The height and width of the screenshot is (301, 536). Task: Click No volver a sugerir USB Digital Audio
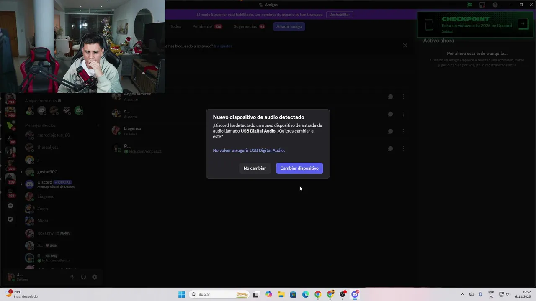[x=249, y=150]
